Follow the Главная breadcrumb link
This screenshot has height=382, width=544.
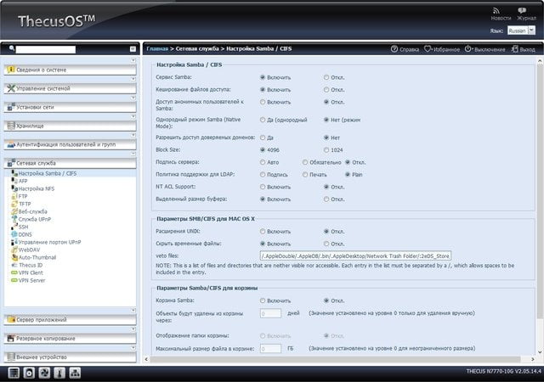(157, 49)
